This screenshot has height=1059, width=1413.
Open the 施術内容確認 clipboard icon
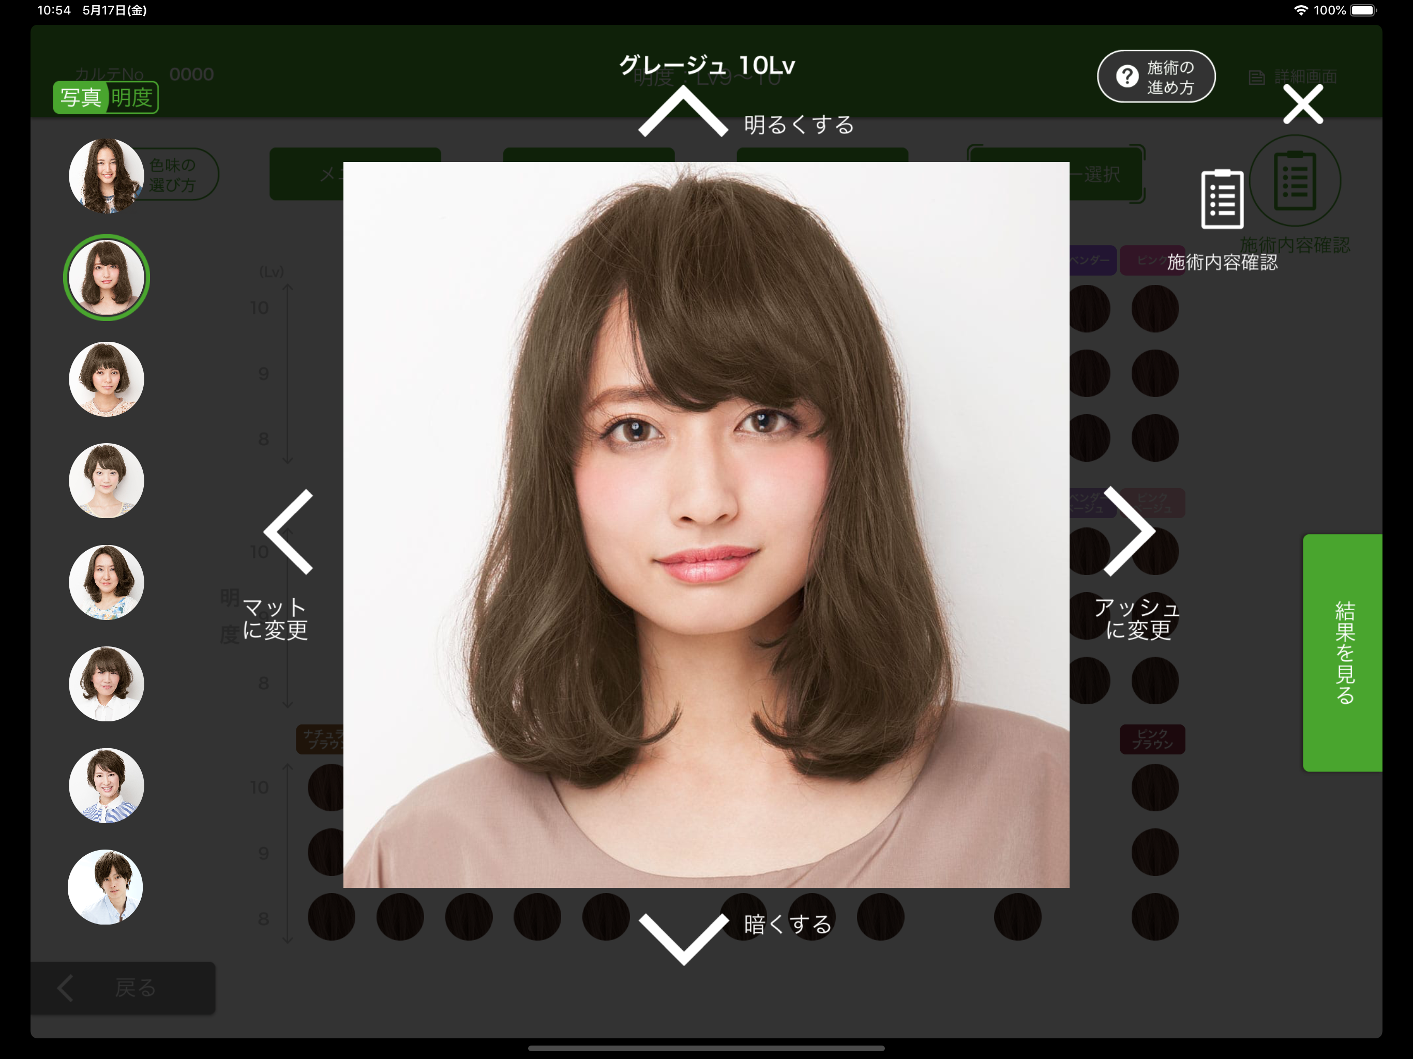1222,199
